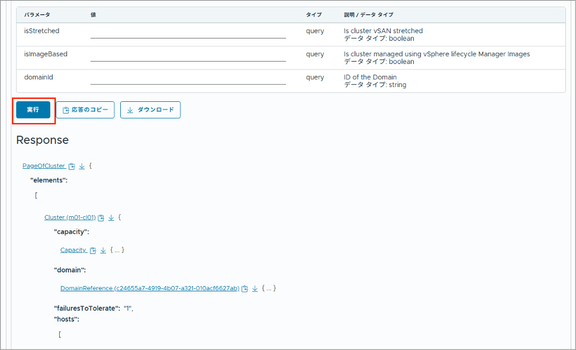The height and width of the screenshot is (350, 576).
Task: Download Cluster (m01-cl01) via arrow icon
Action: pyautogui.click(x=111, y=218)
